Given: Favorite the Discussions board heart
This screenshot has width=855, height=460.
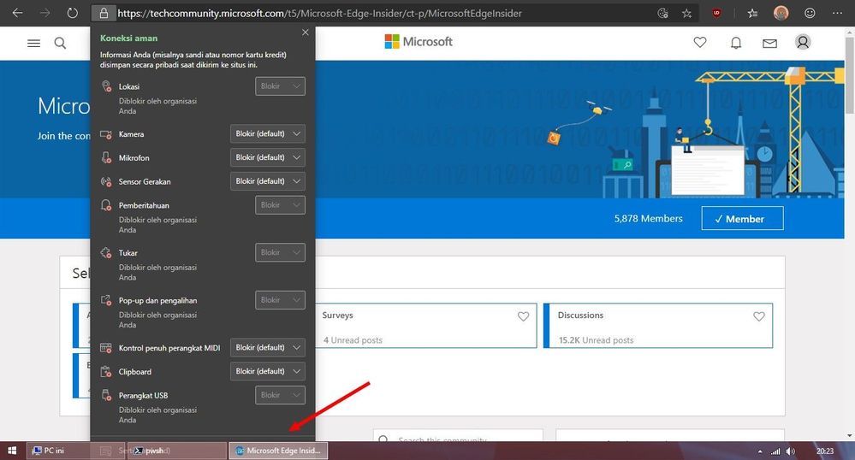Looking at the screenshot, I should pyautogui.click(x=759, y=316).
